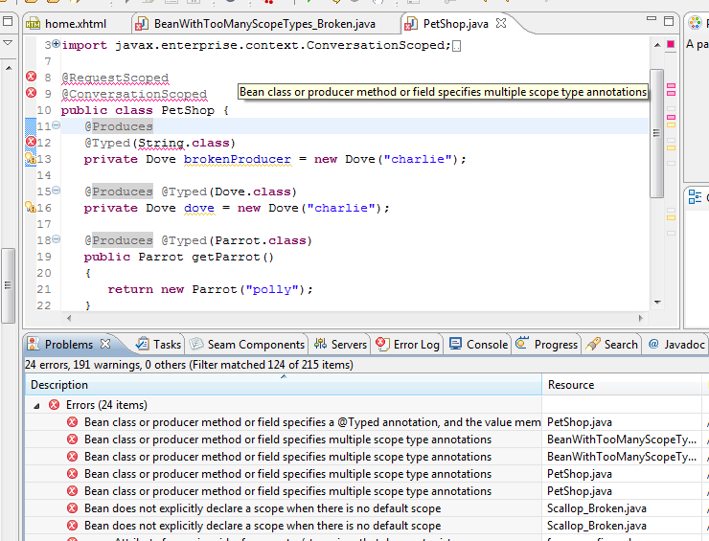The height and width of the screenshot is (541, 709).
Task: Click the brokenProducer field name
Action: [x=238, y=159]
